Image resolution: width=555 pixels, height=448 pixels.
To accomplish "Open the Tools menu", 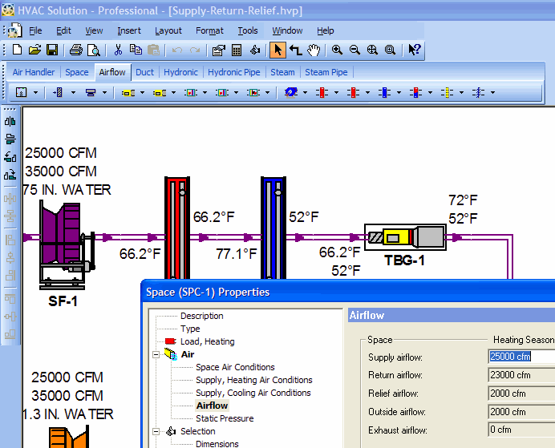I will pyautogui.click(x=248, y=30).
